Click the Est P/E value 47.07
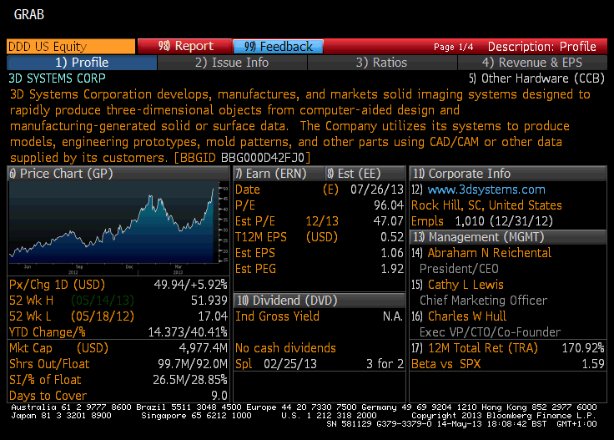The image size is (614, 440). pos(388,221)
